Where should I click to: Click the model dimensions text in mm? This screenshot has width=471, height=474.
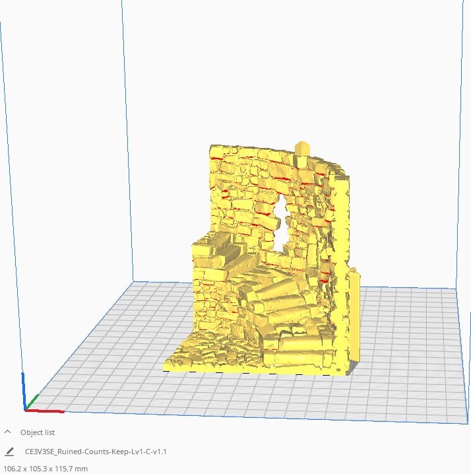point(46,469)
